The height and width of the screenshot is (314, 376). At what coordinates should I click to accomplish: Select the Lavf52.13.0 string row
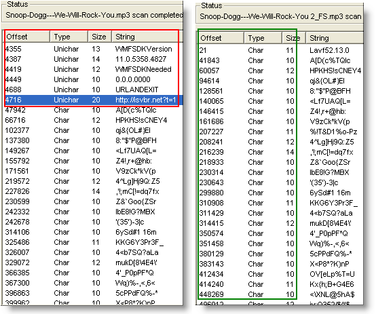[x=280, y=50]
